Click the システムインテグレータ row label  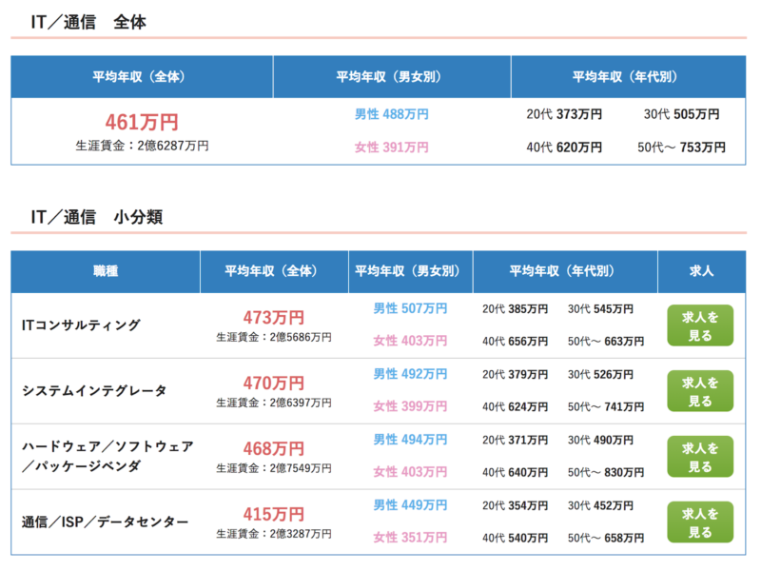coord(94,391)
